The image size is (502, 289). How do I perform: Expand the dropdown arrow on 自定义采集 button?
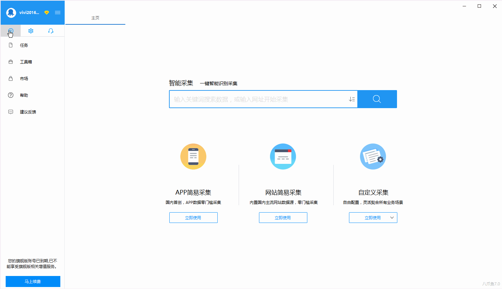(392, 218)
